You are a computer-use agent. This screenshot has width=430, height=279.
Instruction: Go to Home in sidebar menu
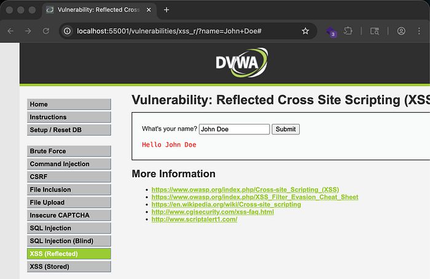tap(69, 104)
